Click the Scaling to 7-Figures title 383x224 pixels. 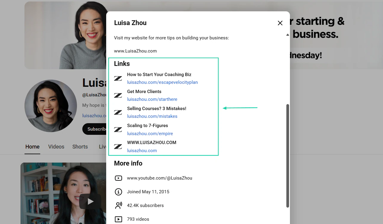point(147,126)
